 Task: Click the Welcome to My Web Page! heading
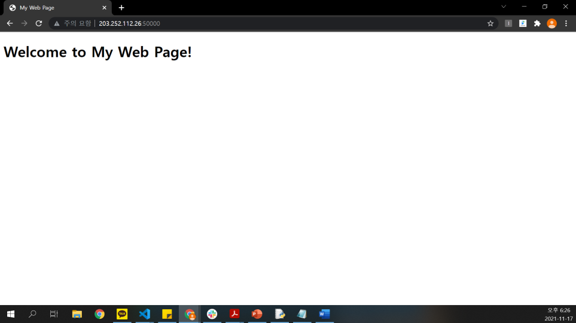[x=97, y=52]
